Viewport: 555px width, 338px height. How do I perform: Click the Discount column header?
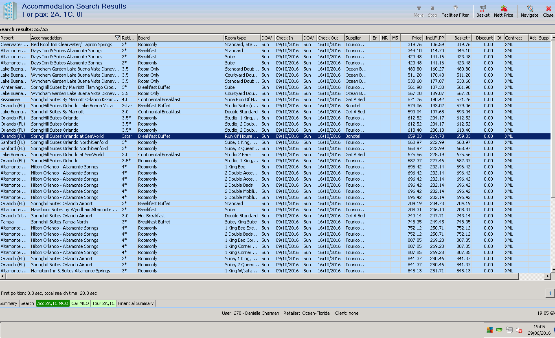(483, 38)
